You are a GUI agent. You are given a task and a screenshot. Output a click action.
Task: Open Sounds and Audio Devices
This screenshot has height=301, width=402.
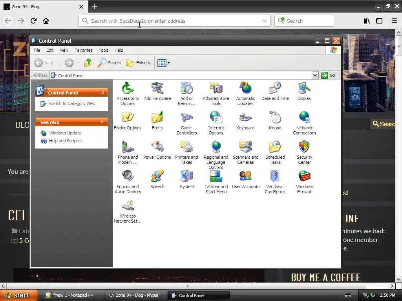point(128,182)
